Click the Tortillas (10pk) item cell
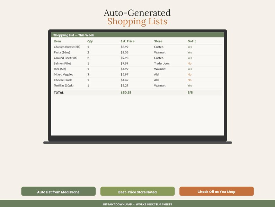275x207 pixels. point(64,86)
